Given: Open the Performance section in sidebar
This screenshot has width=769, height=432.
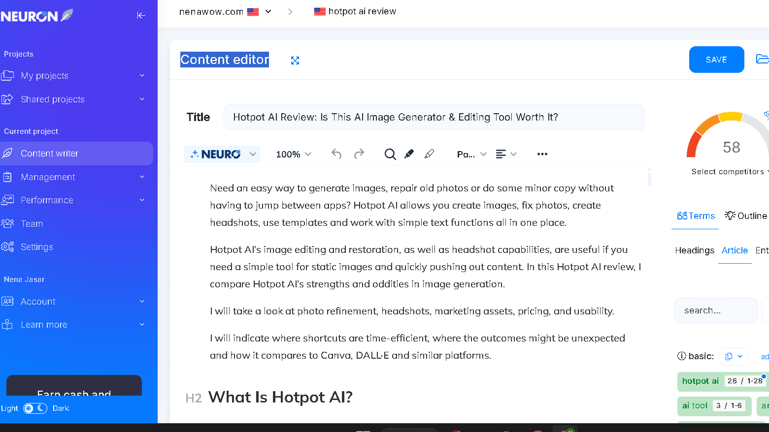Looking at the screenshot, I should [47, 200].
